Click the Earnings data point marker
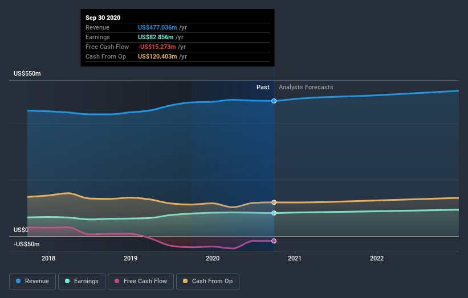 pyautogui.click(x=274, y=213)
